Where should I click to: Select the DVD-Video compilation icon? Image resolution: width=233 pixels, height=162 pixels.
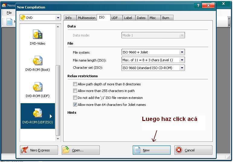point(37,34)
